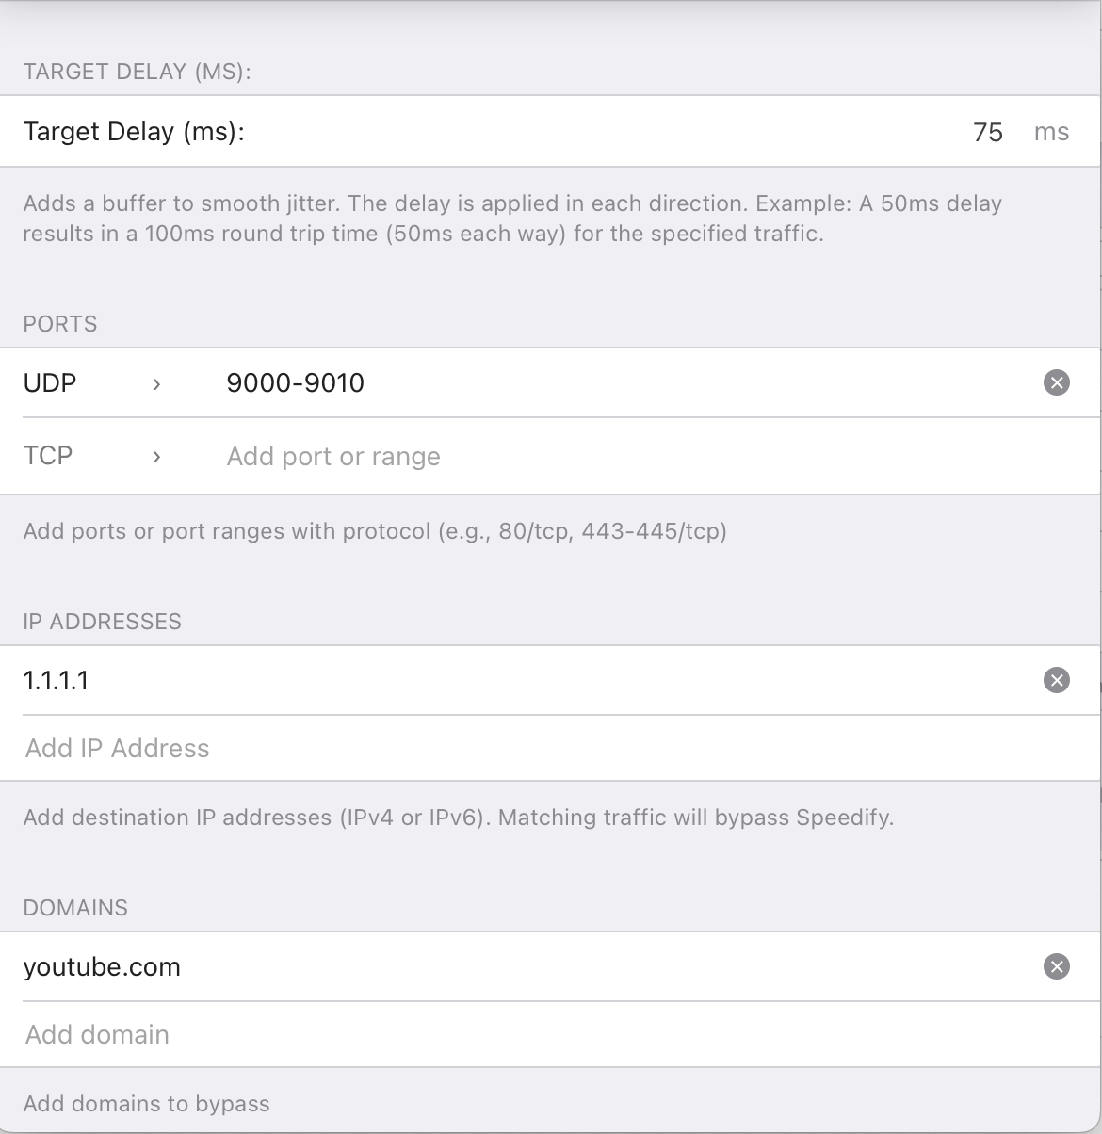
Task: Open the TCP protocol selector label
Action: (x=48, y=456)
